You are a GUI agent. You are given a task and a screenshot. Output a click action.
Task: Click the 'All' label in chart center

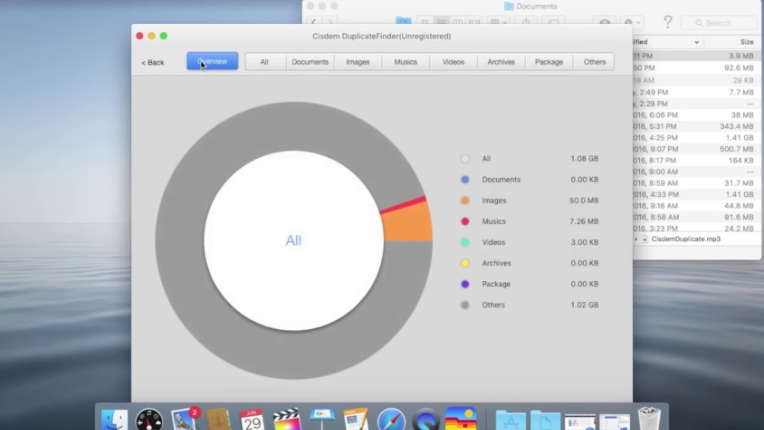(293, 241)
